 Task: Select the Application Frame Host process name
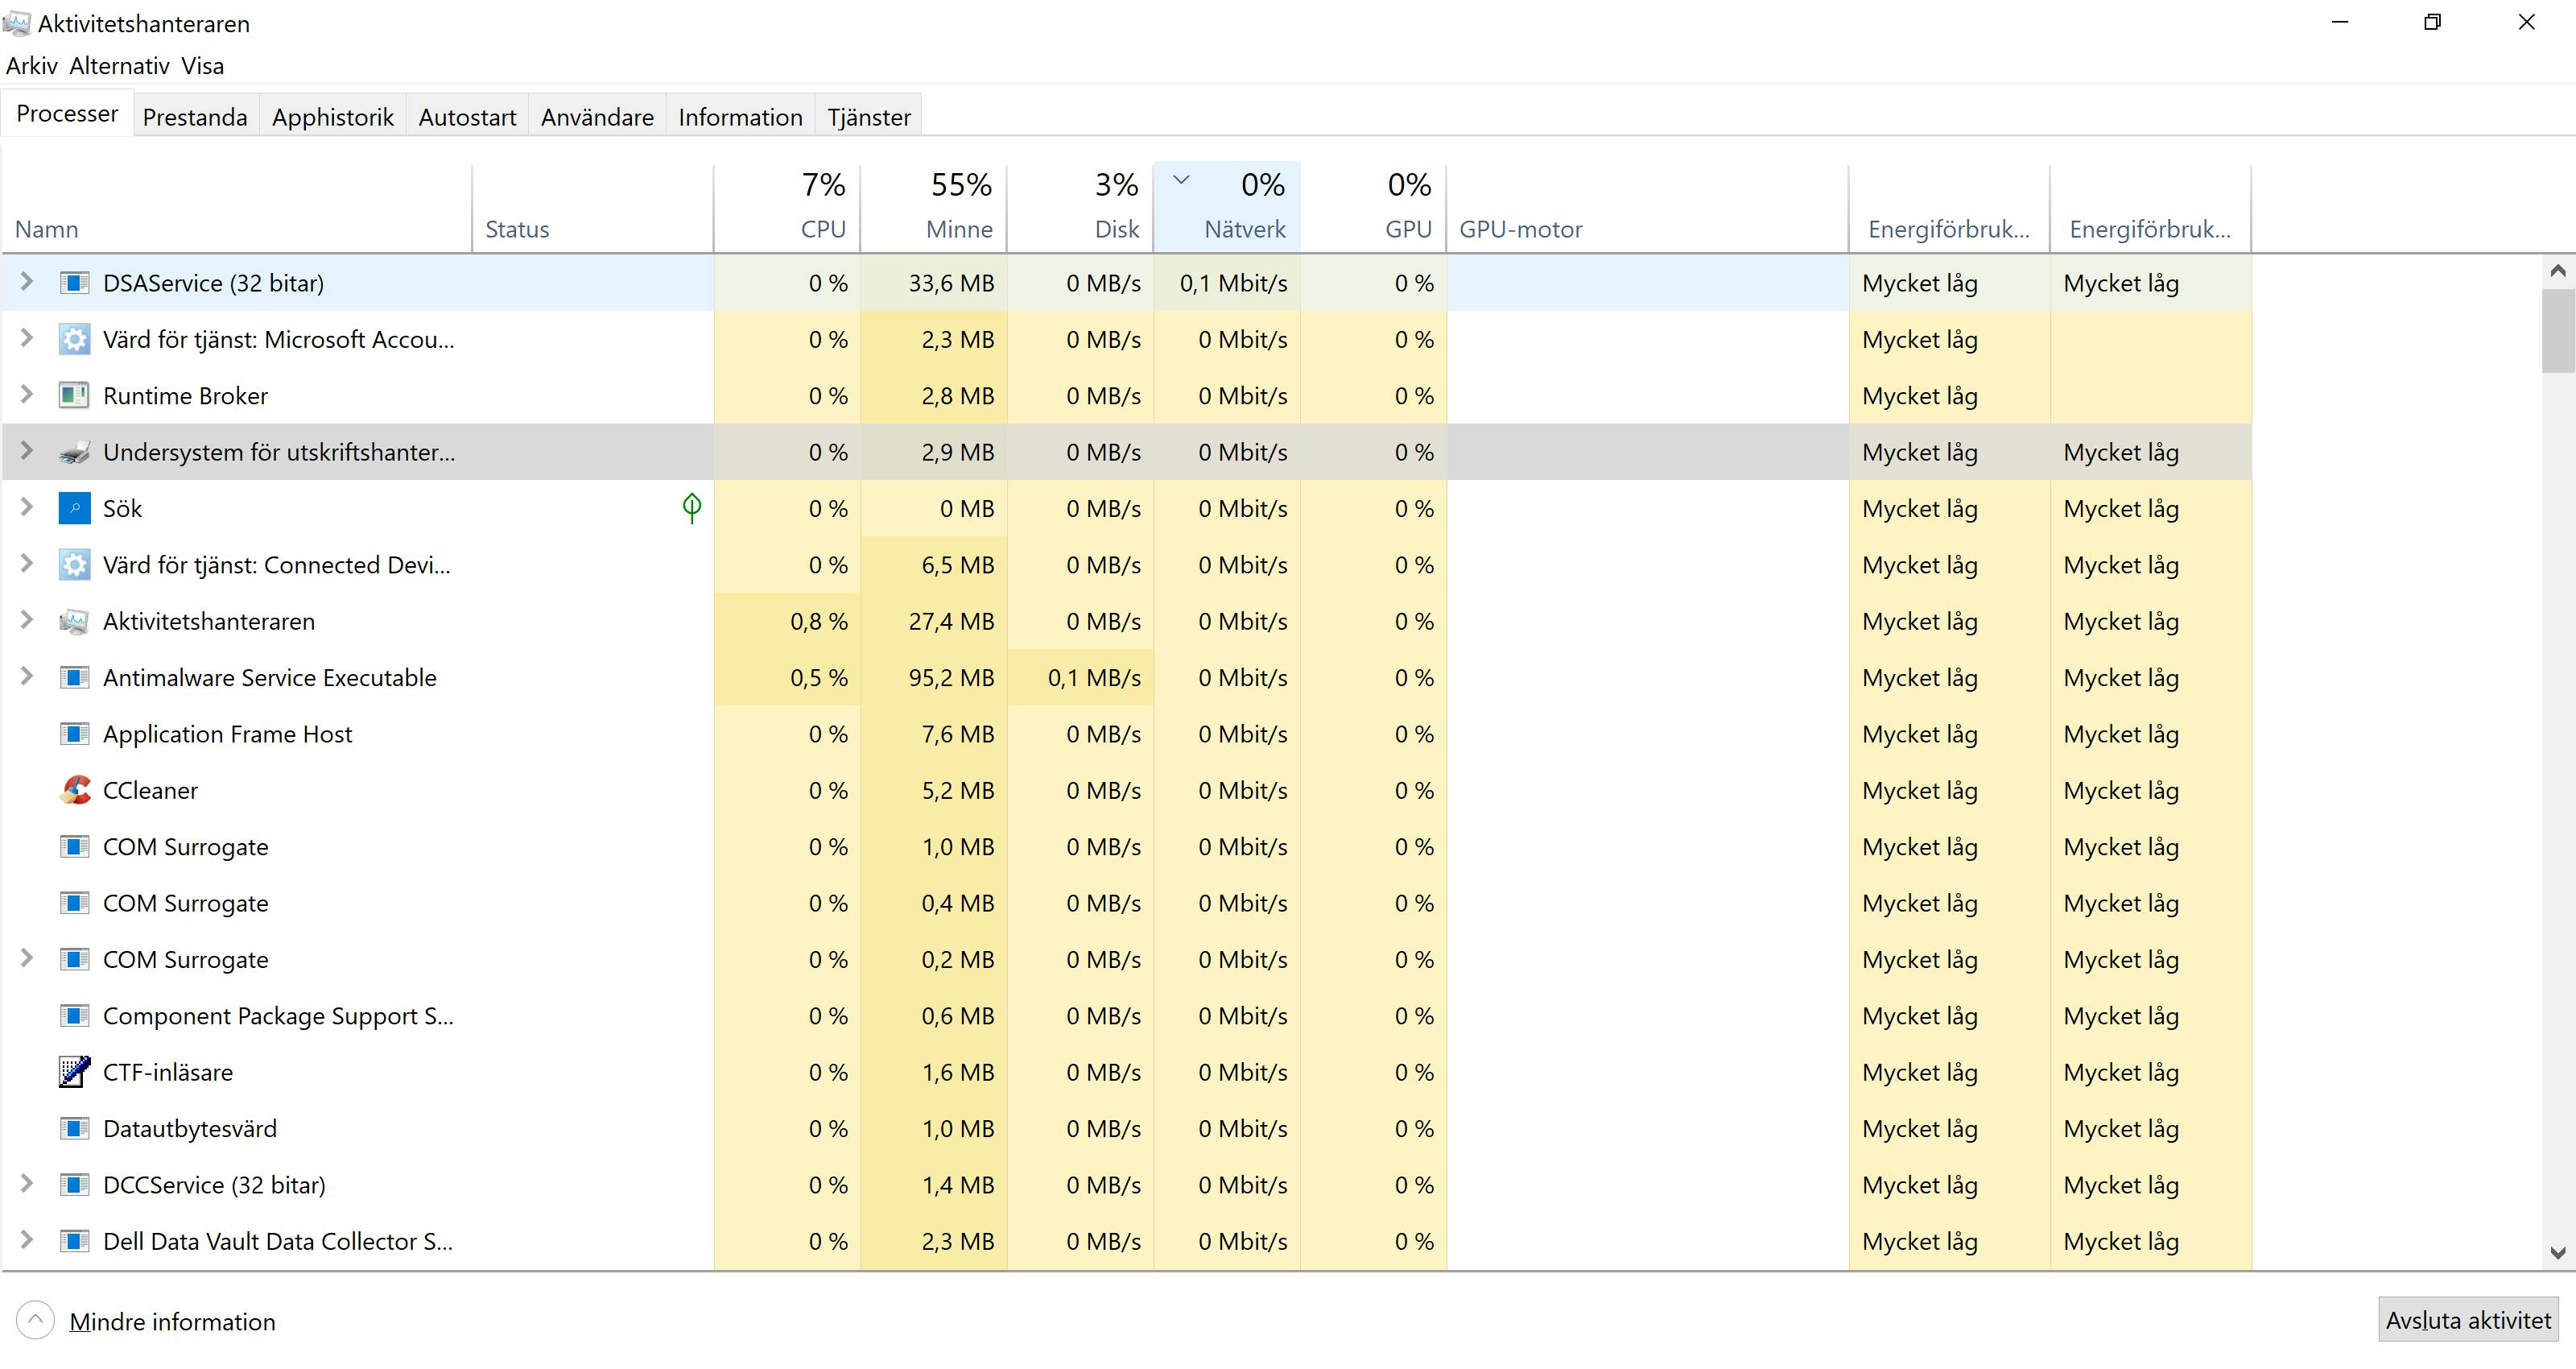[x=227, y=734]
